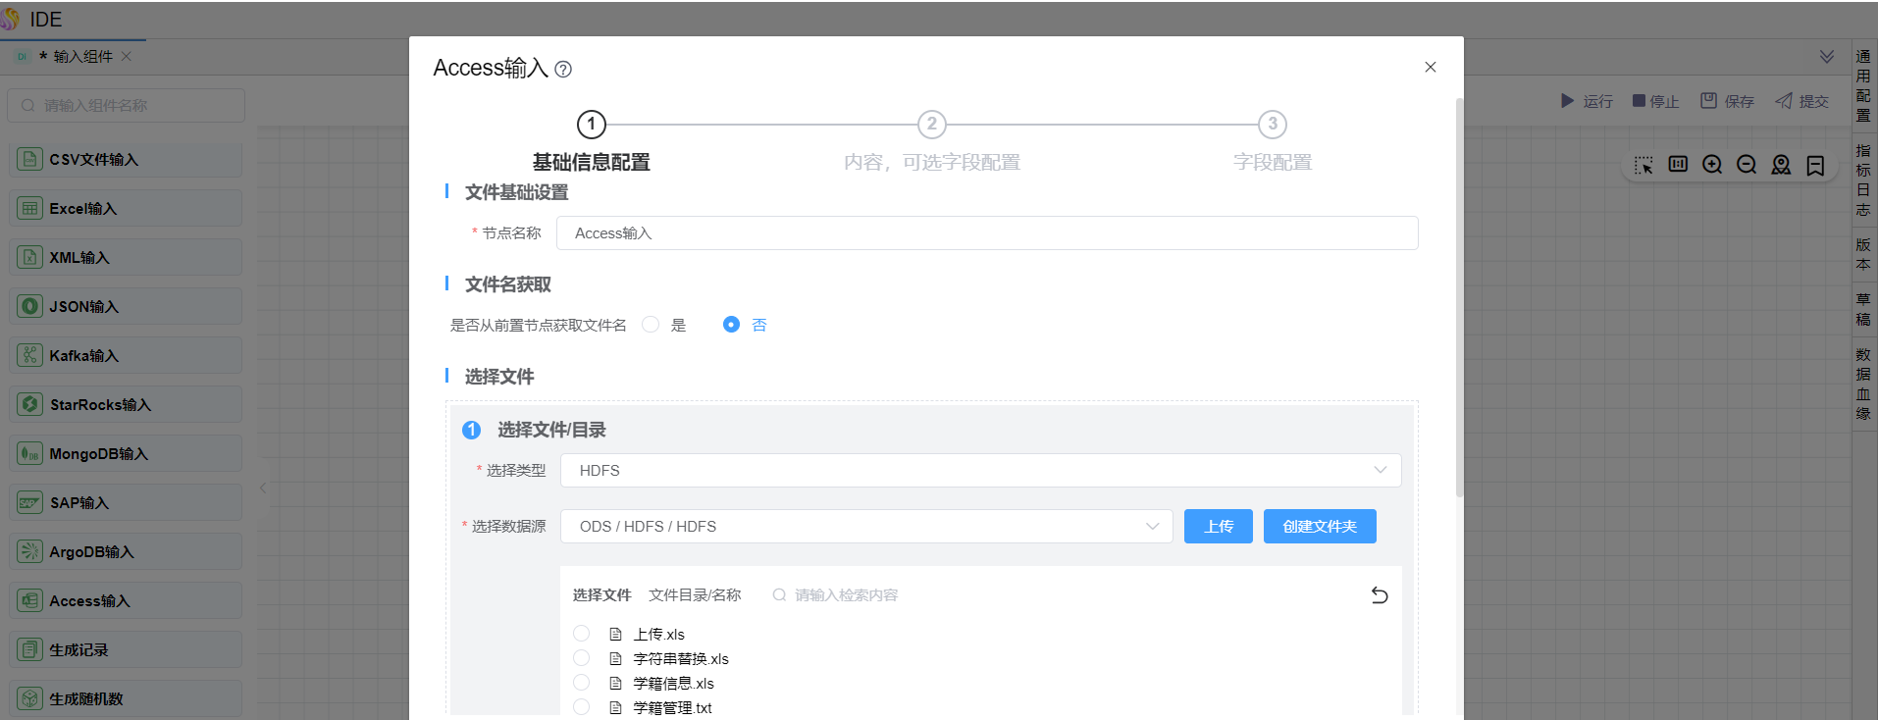
Task: Click the zoom in canvas icon
Action: pos(1712,165)
